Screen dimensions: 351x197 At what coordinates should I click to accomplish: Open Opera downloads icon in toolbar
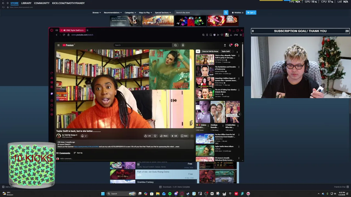231,35
